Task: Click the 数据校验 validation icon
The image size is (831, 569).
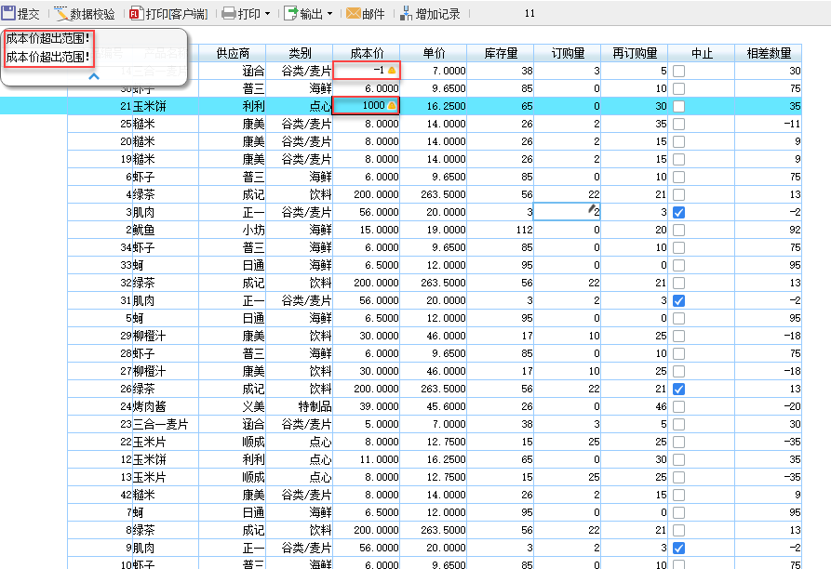Action: click(60, 13)
